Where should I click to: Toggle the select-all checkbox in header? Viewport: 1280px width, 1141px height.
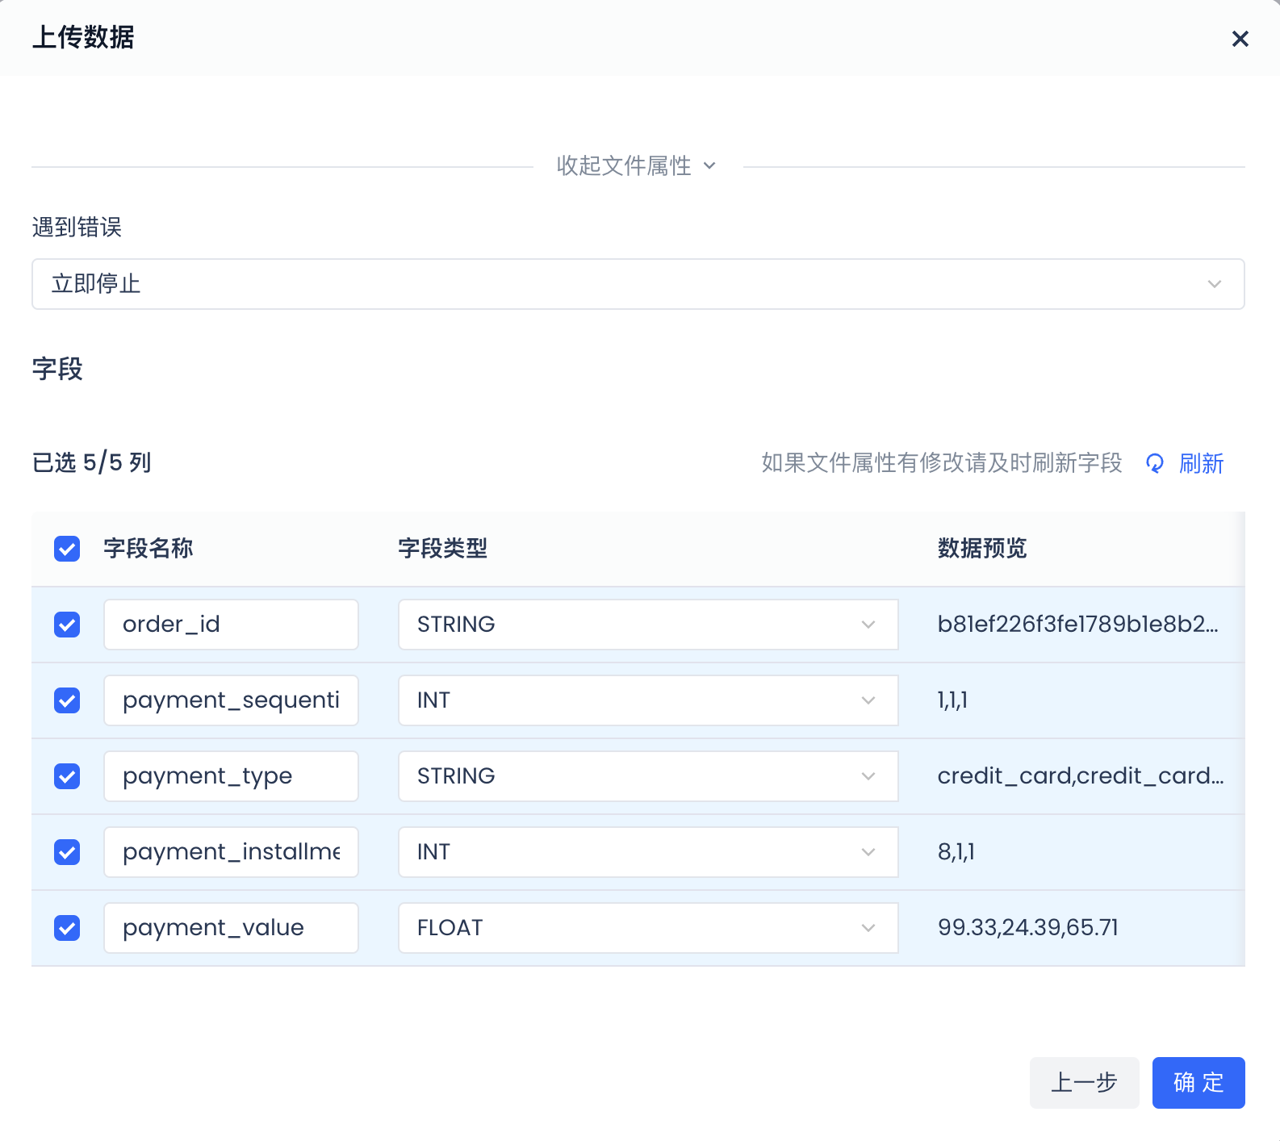click(x=67, y=549)
